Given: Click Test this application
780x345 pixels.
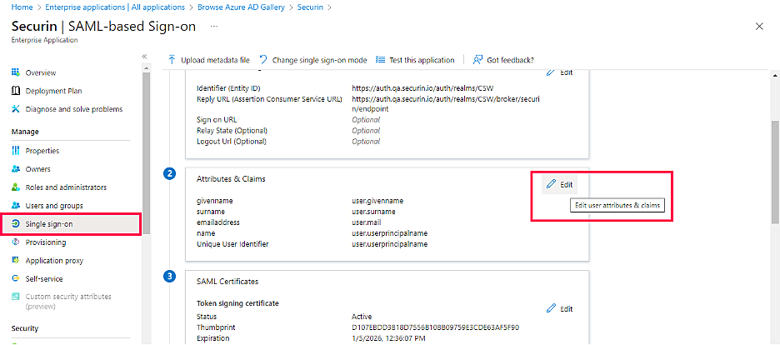Looking at the screenshot, I should (x=415, y=60).
